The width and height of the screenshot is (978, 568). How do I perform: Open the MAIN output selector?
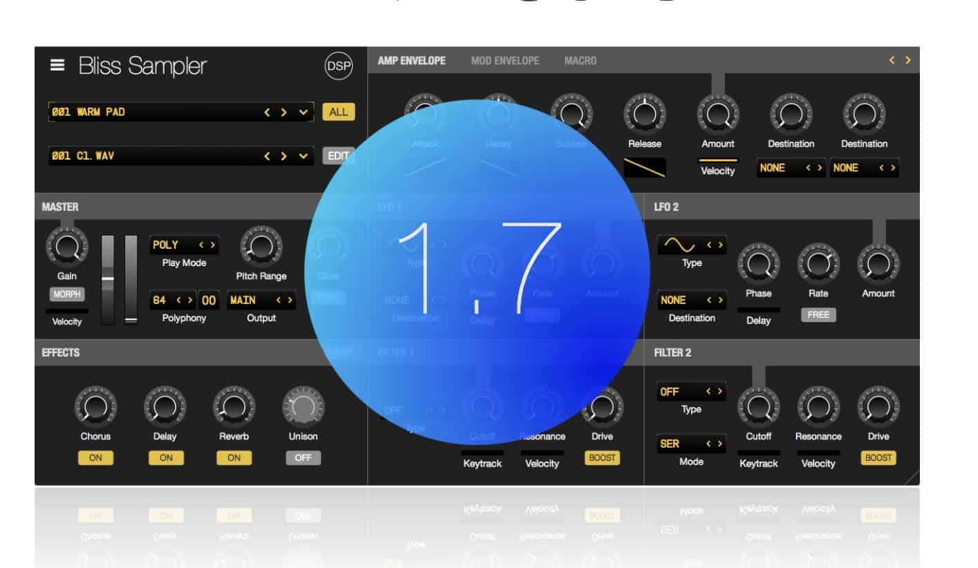[261, 301]
